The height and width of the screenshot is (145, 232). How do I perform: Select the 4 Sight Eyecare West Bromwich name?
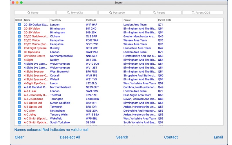[x=34, y=72]
